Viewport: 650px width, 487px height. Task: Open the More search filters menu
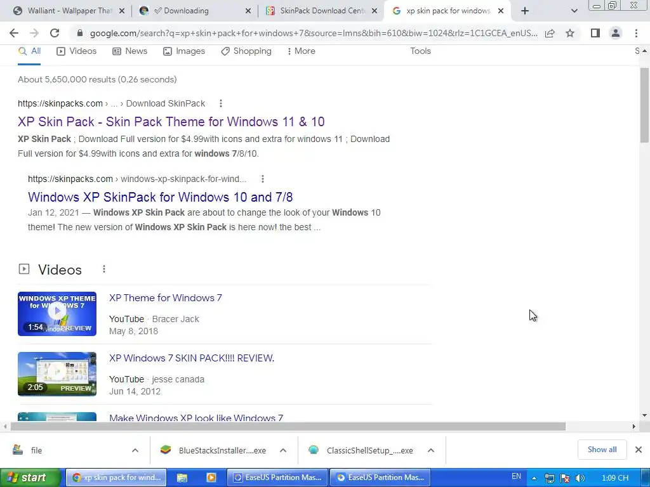(x=301, y=51)
